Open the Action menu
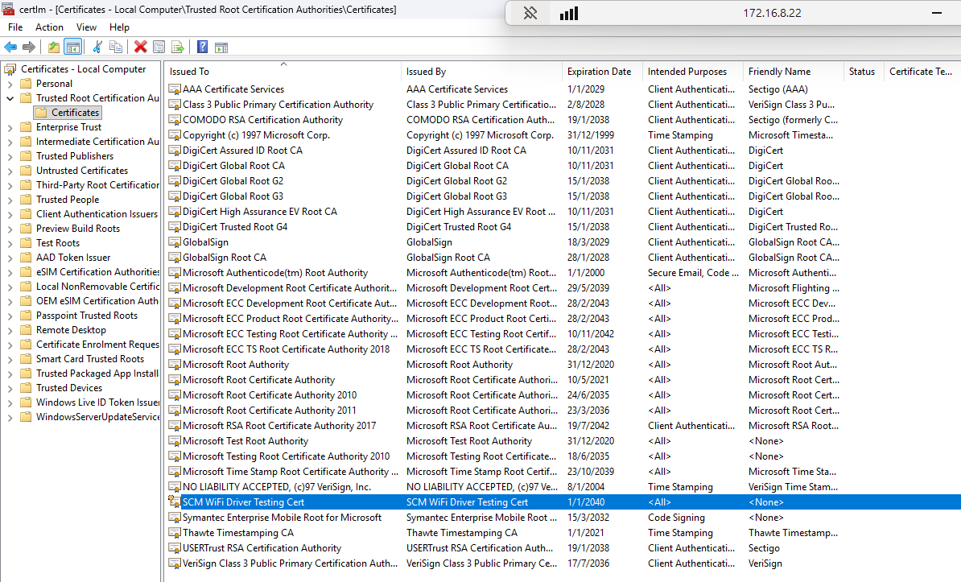 [x=49, y=27]
